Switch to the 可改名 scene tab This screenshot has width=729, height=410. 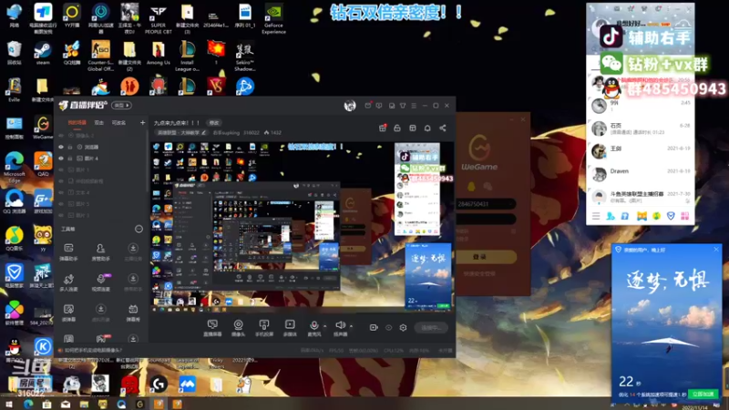click(118, 123)
